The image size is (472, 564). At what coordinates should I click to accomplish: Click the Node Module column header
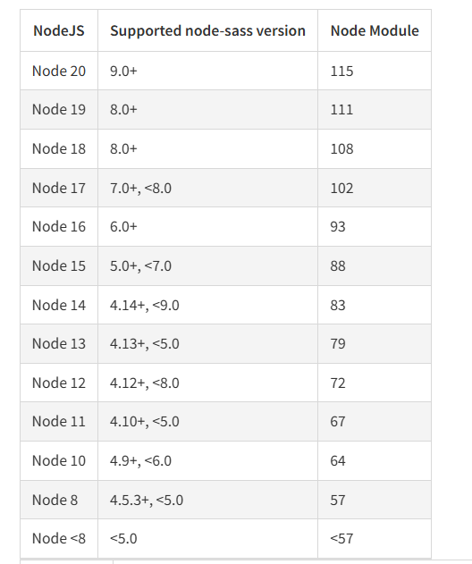point(375,30)
